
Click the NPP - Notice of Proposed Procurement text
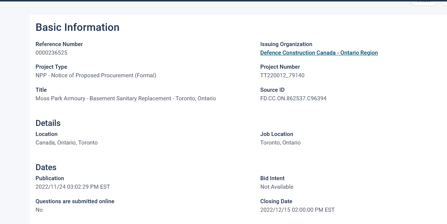(96, 75)
